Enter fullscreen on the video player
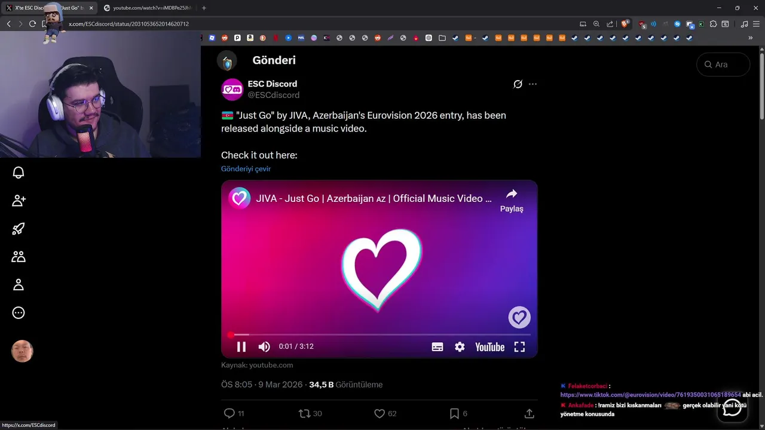This screenshot has width=765, height=430. pos(519,347)
